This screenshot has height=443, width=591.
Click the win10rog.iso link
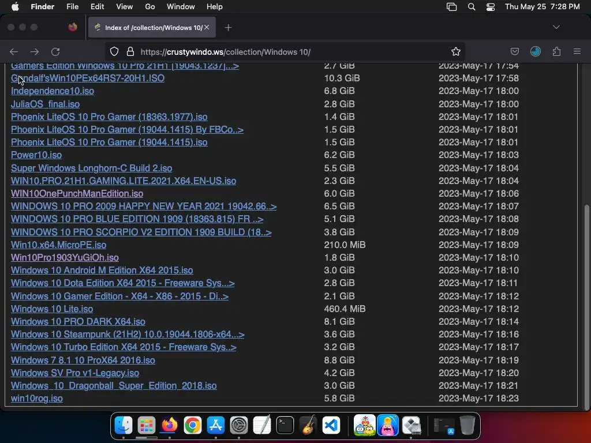point(37,399)
